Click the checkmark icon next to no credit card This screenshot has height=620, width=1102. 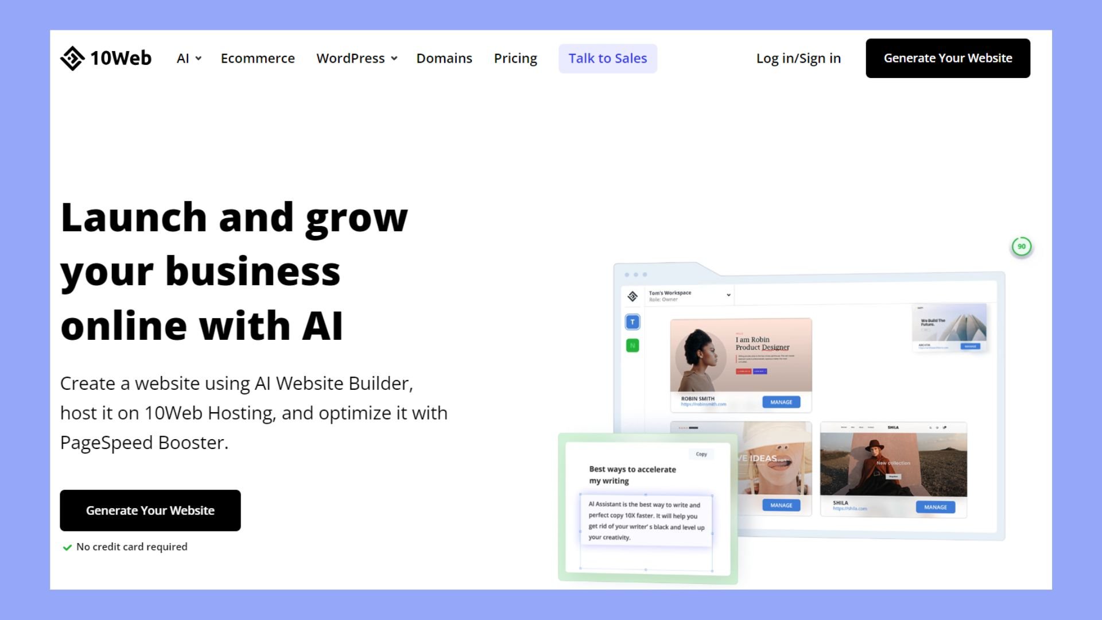tap(66, 547)
